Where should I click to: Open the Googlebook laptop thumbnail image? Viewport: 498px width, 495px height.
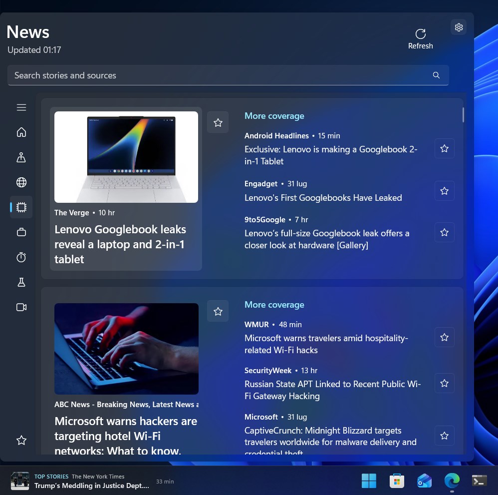pos(126,157)
